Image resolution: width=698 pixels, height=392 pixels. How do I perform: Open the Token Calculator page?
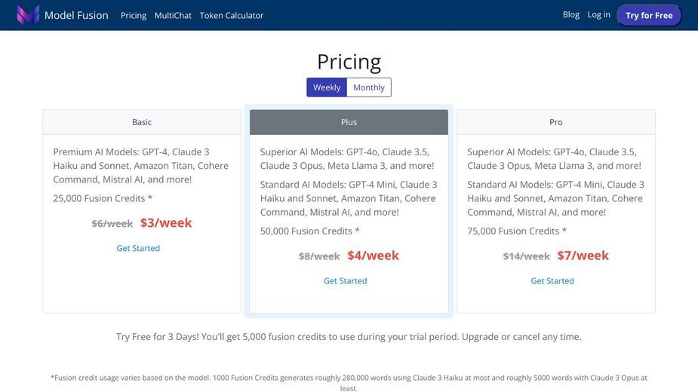coord(232,15)
